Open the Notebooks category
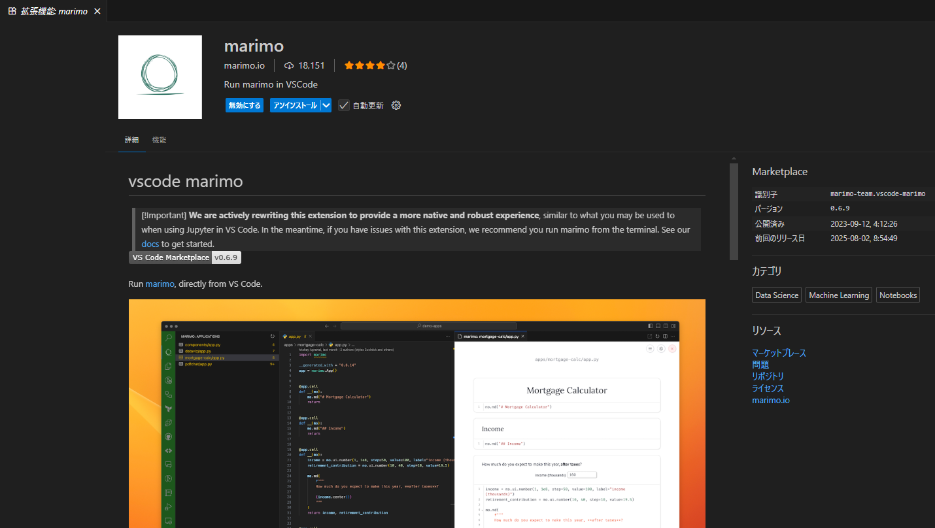935x528 pixels. coord(898,295)
